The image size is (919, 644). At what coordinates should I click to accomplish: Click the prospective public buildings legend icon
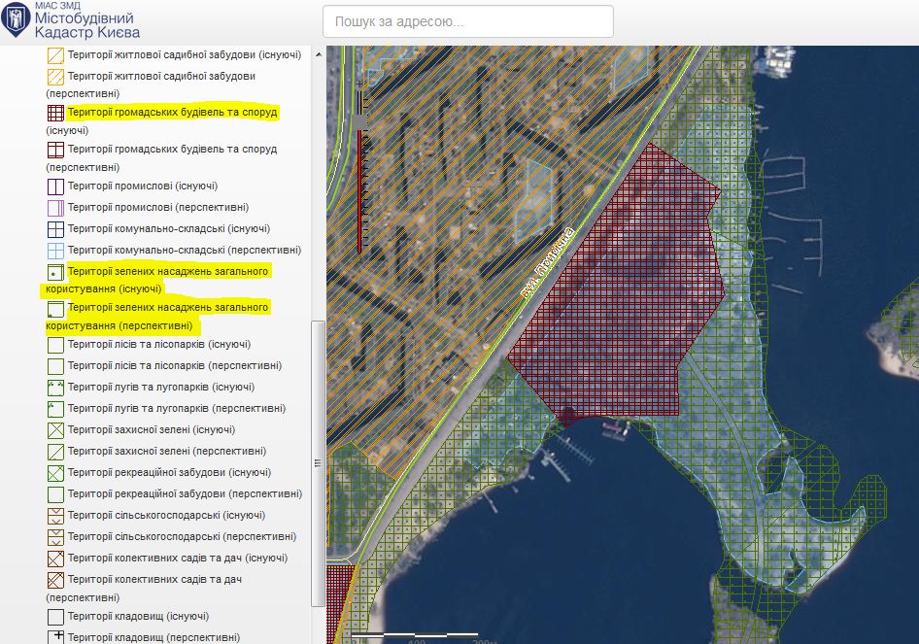point(55,151)
